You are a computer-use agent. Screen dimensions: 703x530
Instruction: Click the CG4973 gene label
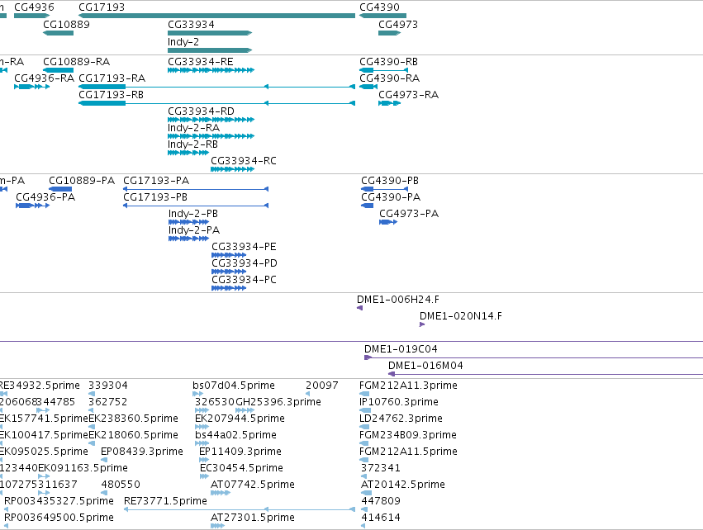pyautogui.click(x=398, y=25)
